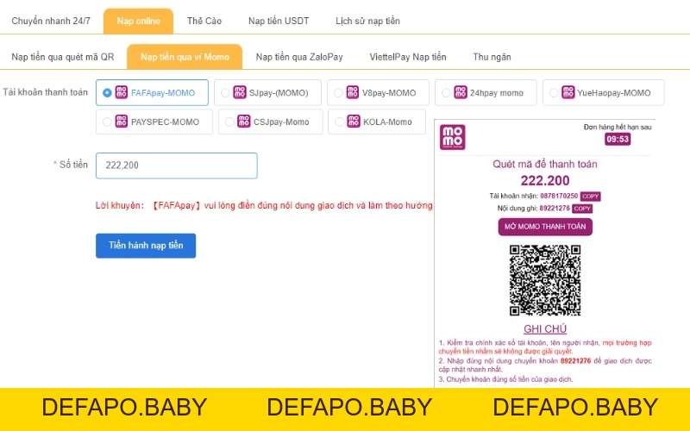Viewport: 690px width, 431px height.
Task: Click MoMo icon beside FAFApay-MOMO
Action: pos(122,92)
